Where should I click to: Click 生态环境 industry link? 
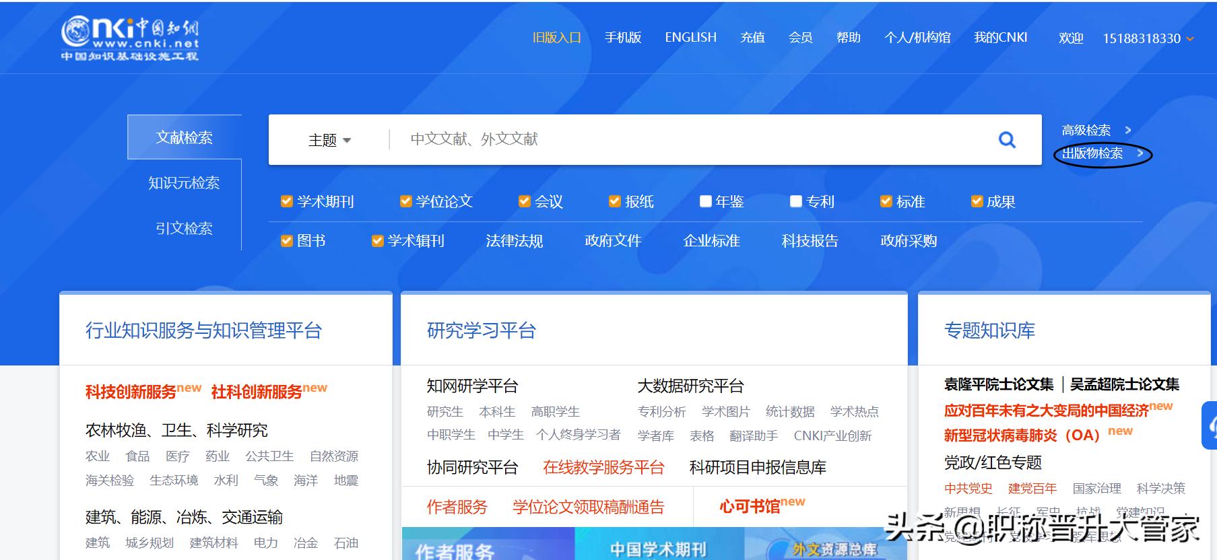point(174,481)
